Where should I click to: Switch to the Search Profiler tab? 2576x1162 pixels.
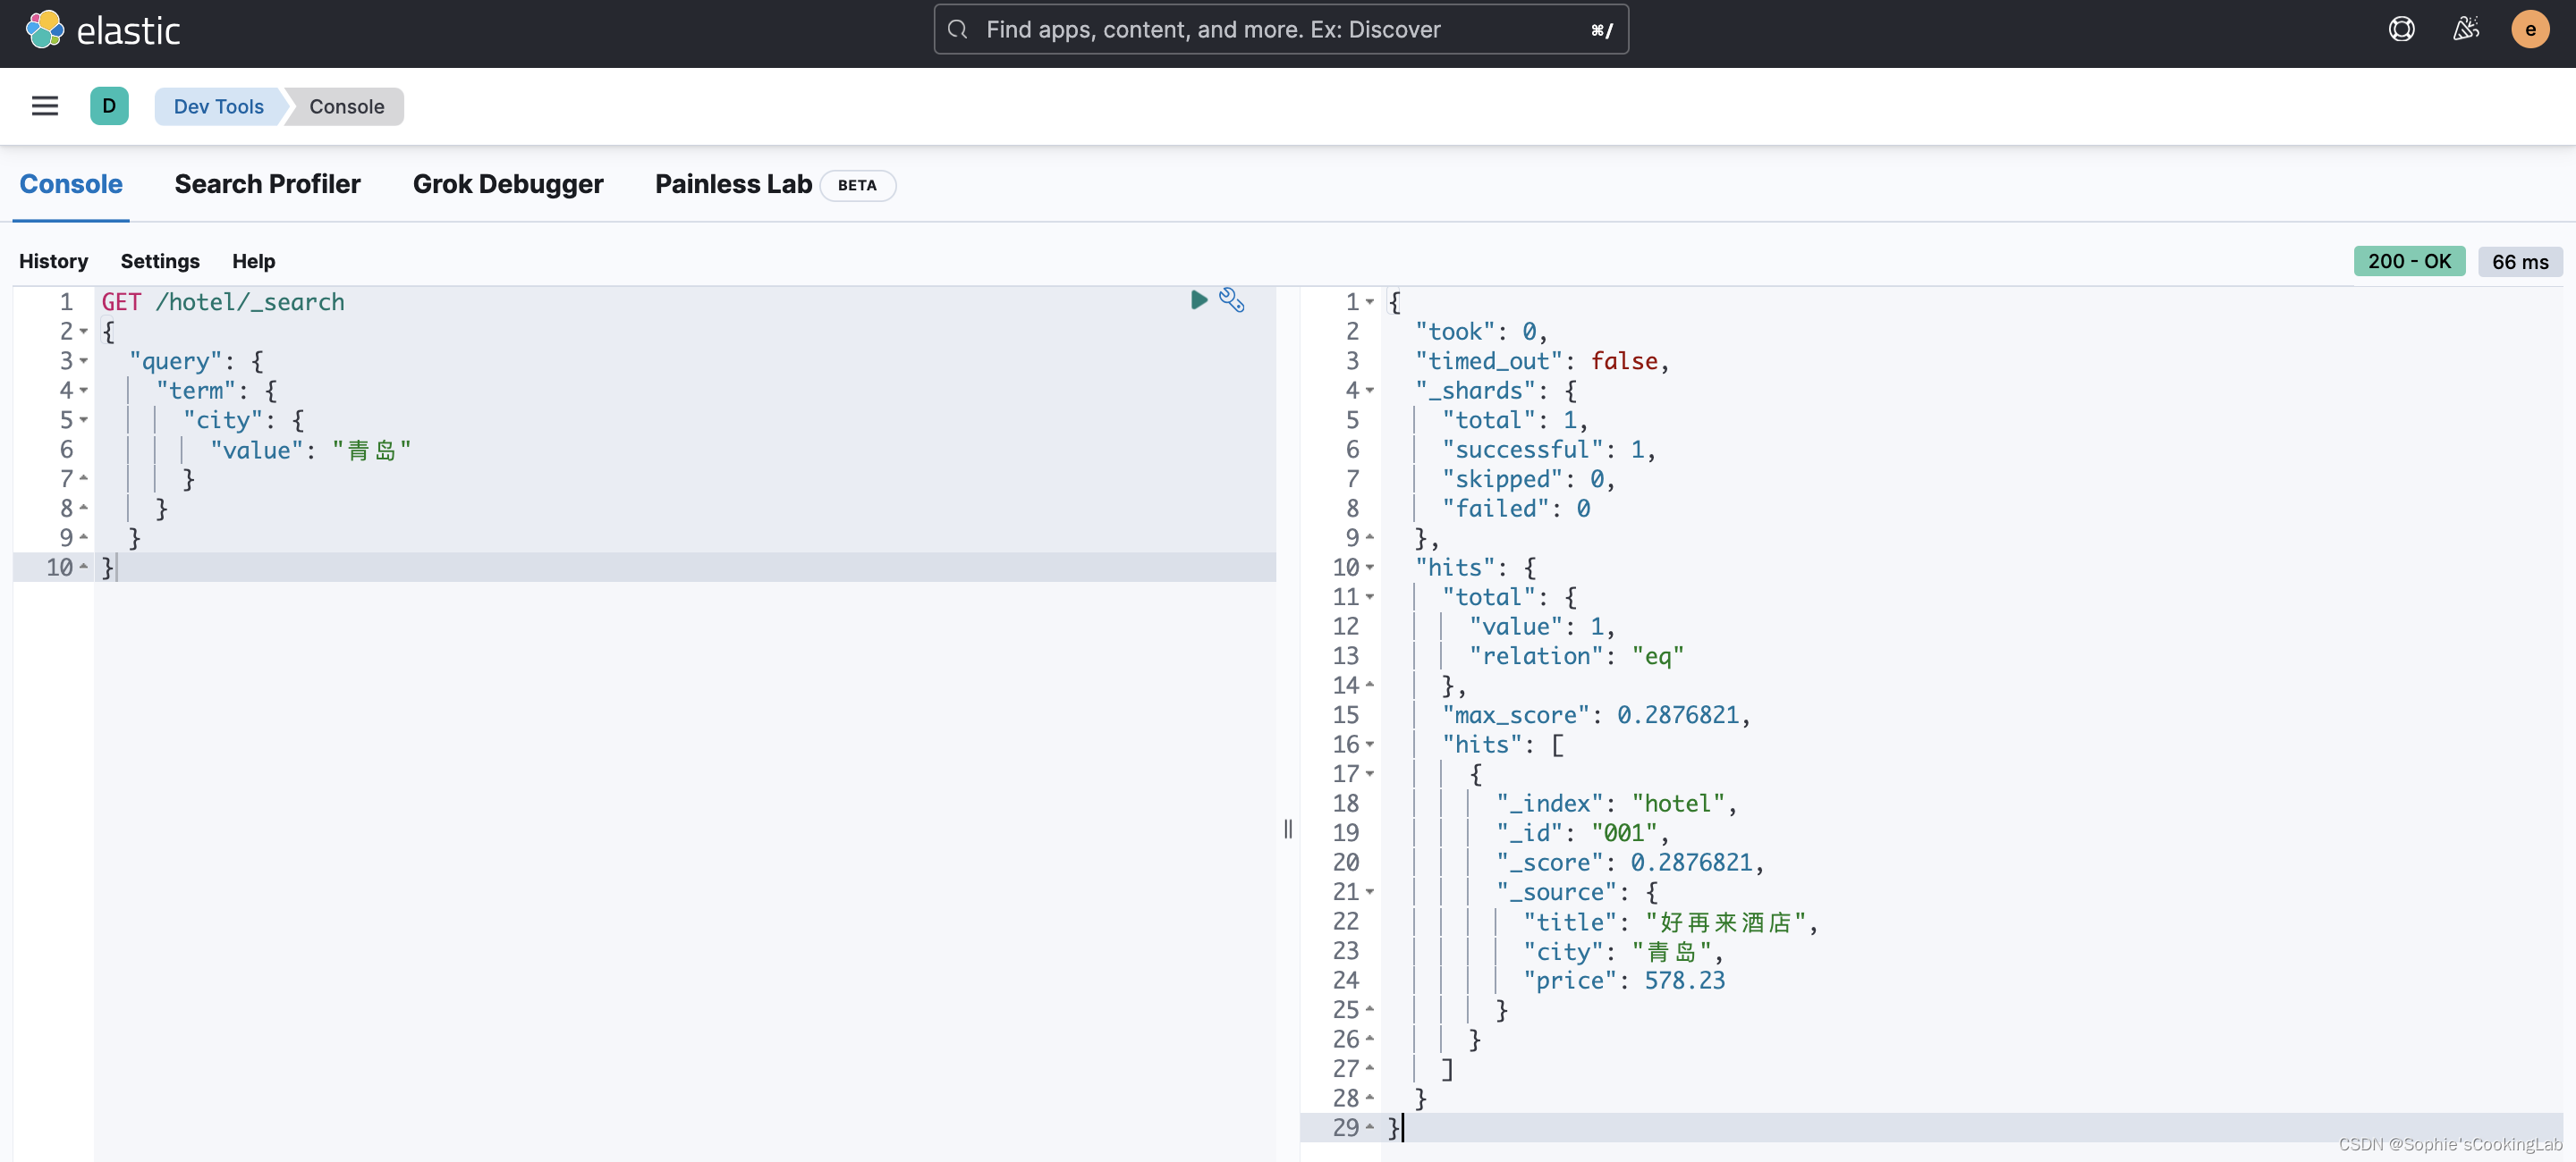pyautogui.click(x=267, y=184)
